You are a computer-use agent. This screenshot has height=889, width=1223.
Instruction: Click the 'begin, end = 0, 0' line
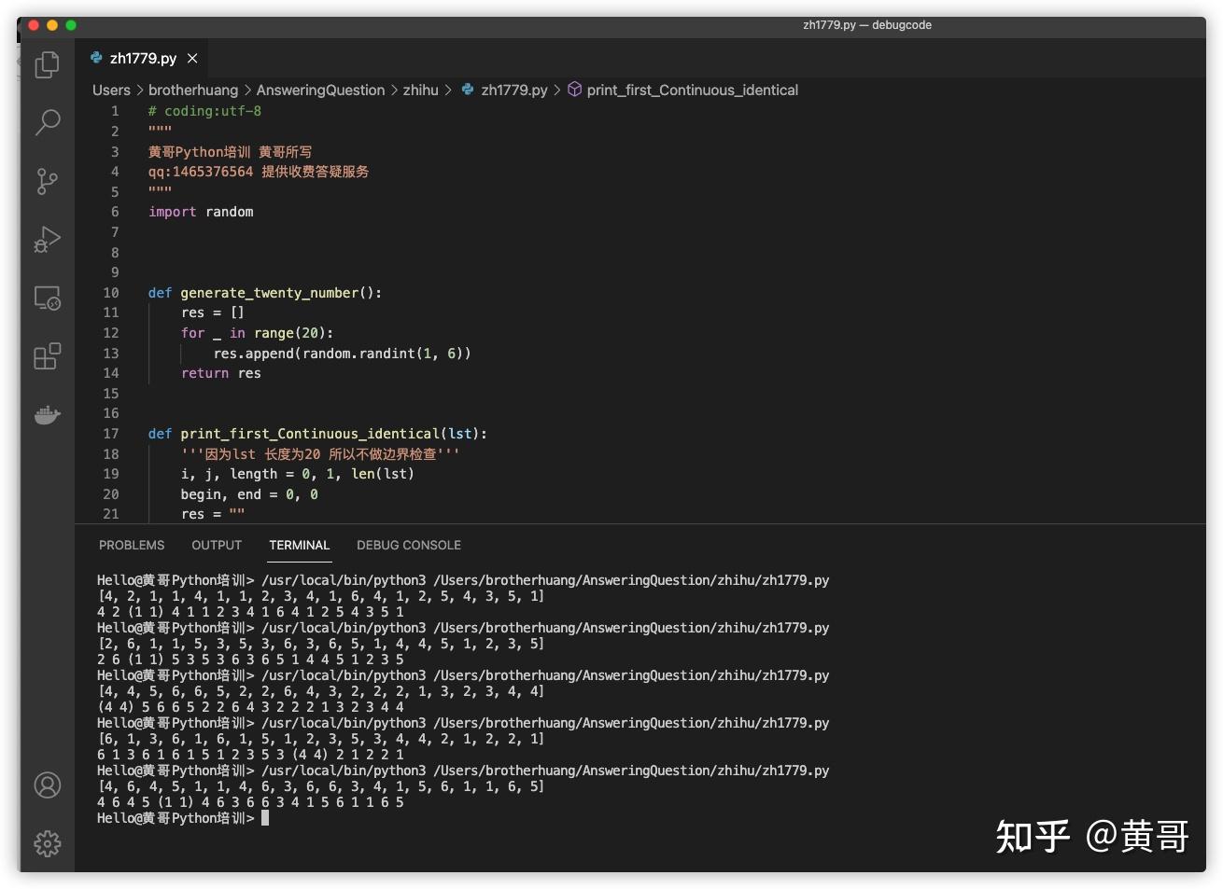coord(249,494)
